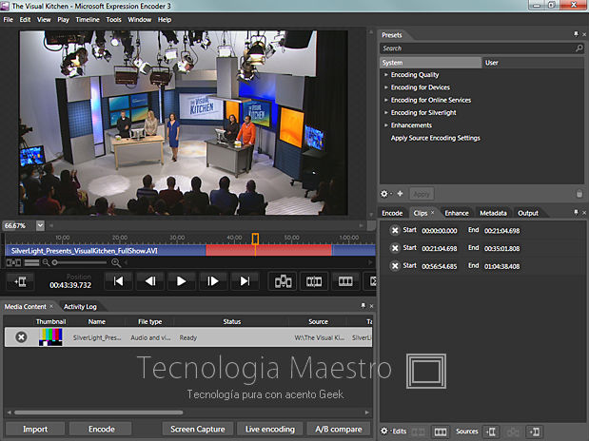
Task: Click the Encode button at bottom
Action: (x=102, y=429)
